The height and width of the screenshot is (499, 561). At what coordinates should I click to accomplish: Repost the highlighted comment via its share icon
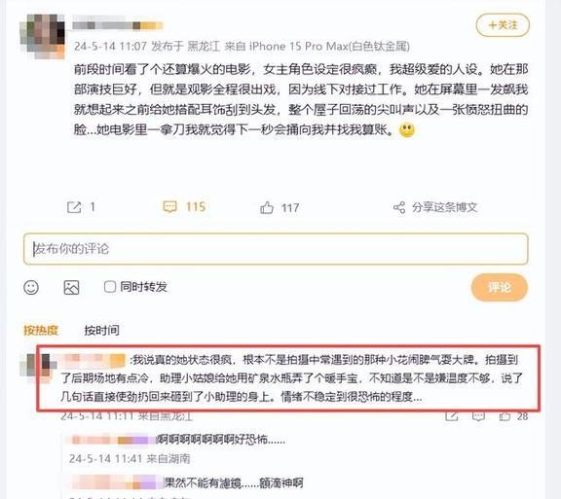pos(452,416)
